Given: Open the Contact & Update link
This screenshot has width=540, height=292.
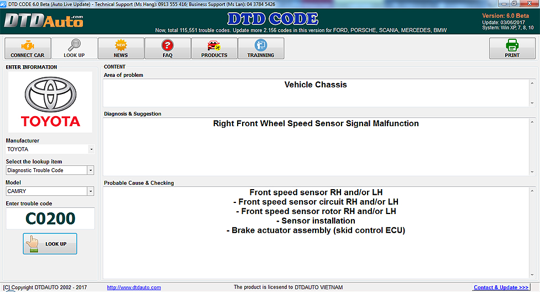Looking at the screenshot, I should click(501, 287).
